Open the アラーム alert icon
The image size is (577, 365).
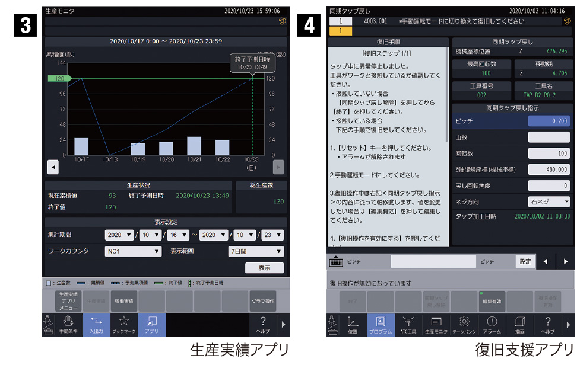pyautogui.click(x=492, y=325)
